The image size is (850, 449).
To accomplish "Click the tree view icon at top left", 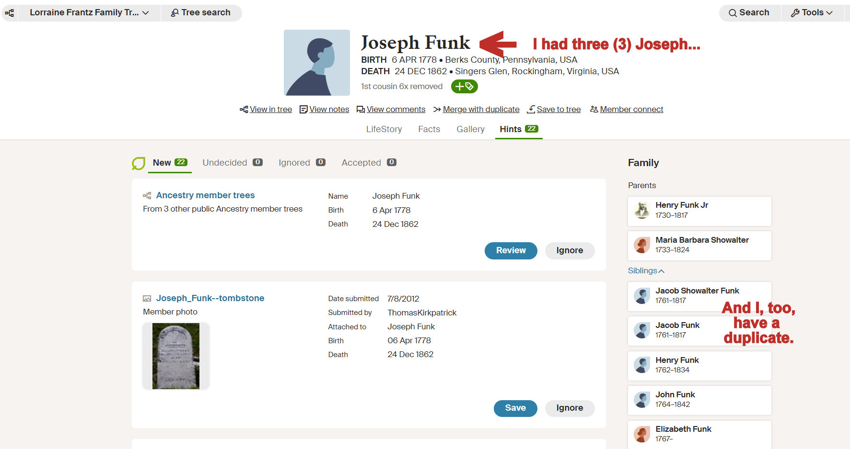I will point(10,13).
